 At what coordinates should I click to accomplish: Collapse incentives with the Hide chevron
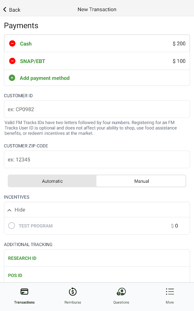coord(9,210)
